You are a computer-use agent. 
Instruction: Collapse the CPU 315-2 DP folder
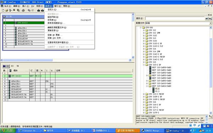point(144,65)
